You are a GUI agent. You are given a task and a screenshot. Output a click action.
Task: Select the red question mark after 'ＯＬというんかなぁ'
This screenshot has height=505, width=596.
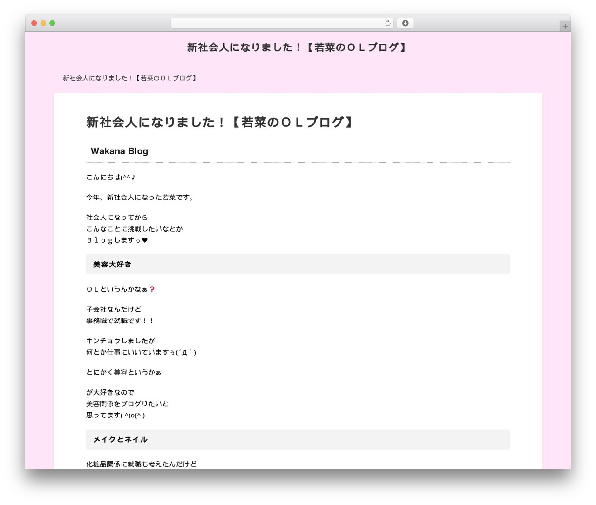click(152, 289)
